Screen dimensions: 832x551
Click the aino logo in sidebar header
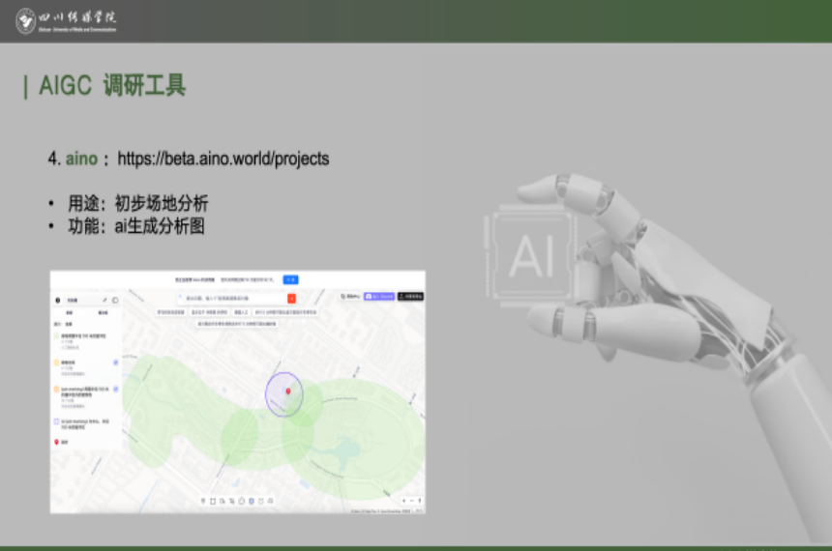pyautogui.click(x=58, y=300)
